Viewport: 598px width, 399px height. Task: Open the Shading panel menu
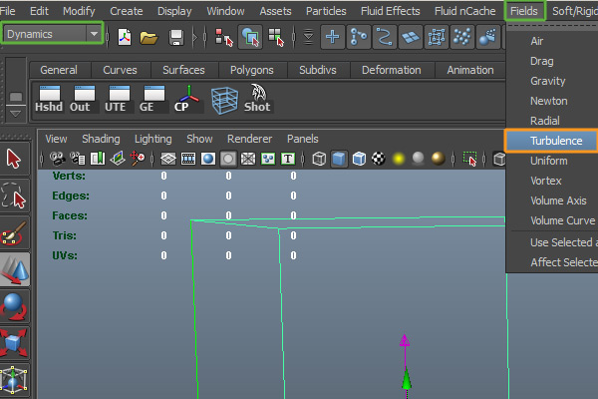coord(101,139)
